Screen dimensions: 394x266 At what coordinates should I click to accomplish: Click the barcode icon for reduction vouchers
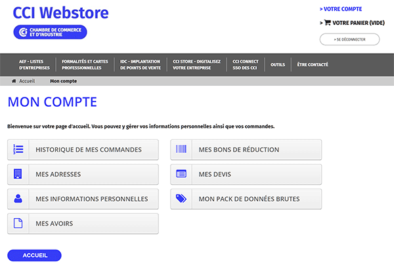click(x=181, y=149)
